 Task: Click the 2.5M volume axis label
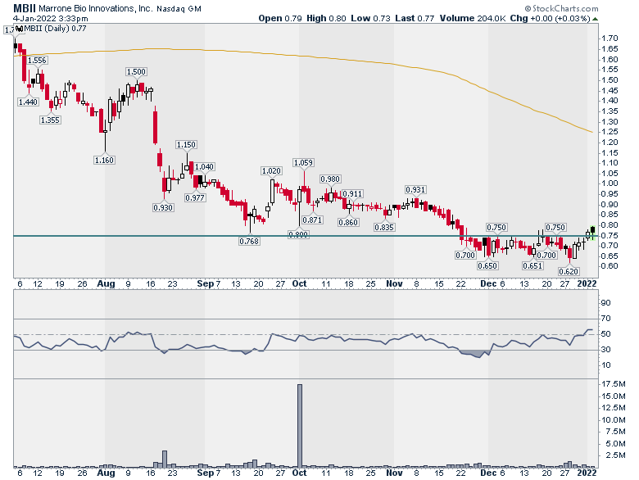615,455
